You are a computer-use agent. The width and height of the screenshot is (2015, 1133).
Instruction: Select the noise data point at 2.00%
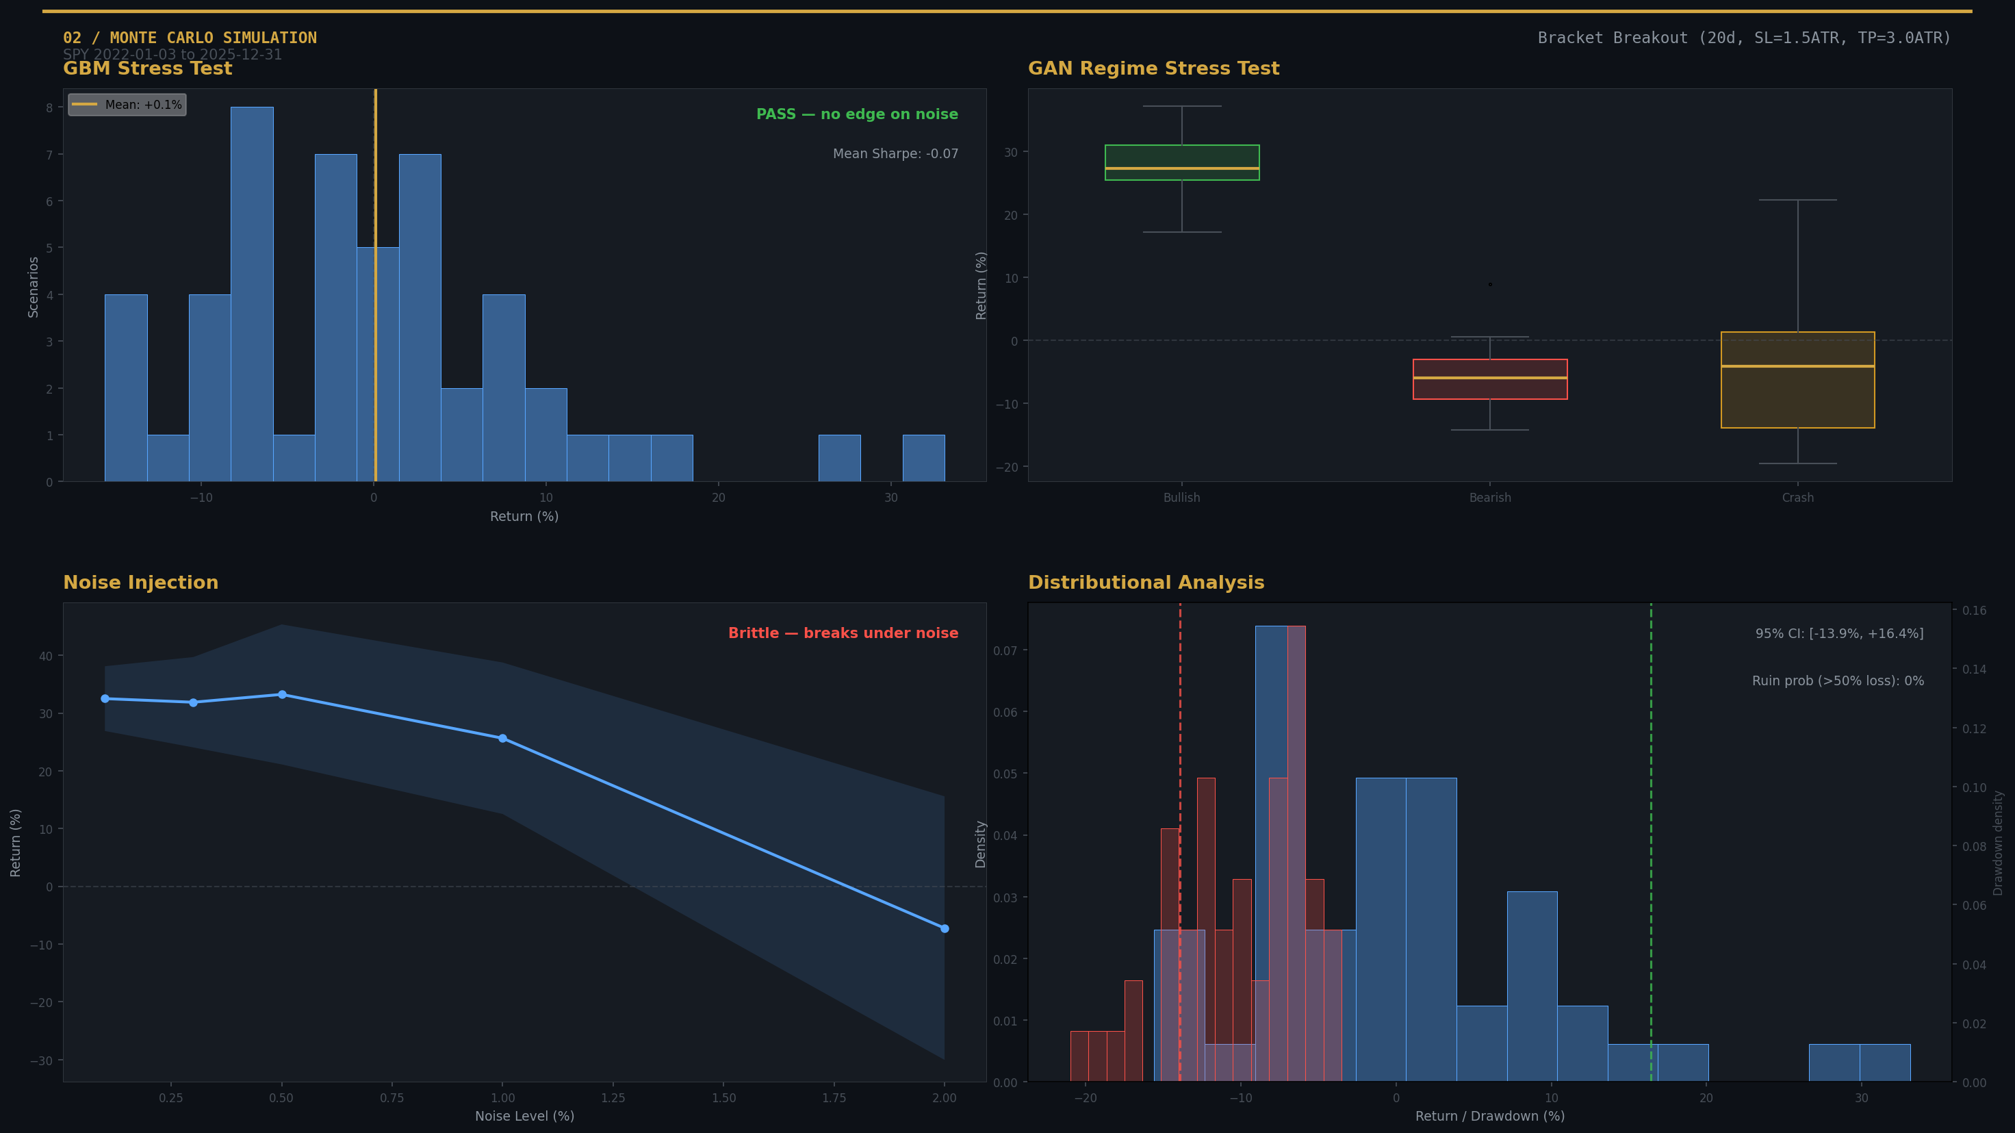pos(944,929)
